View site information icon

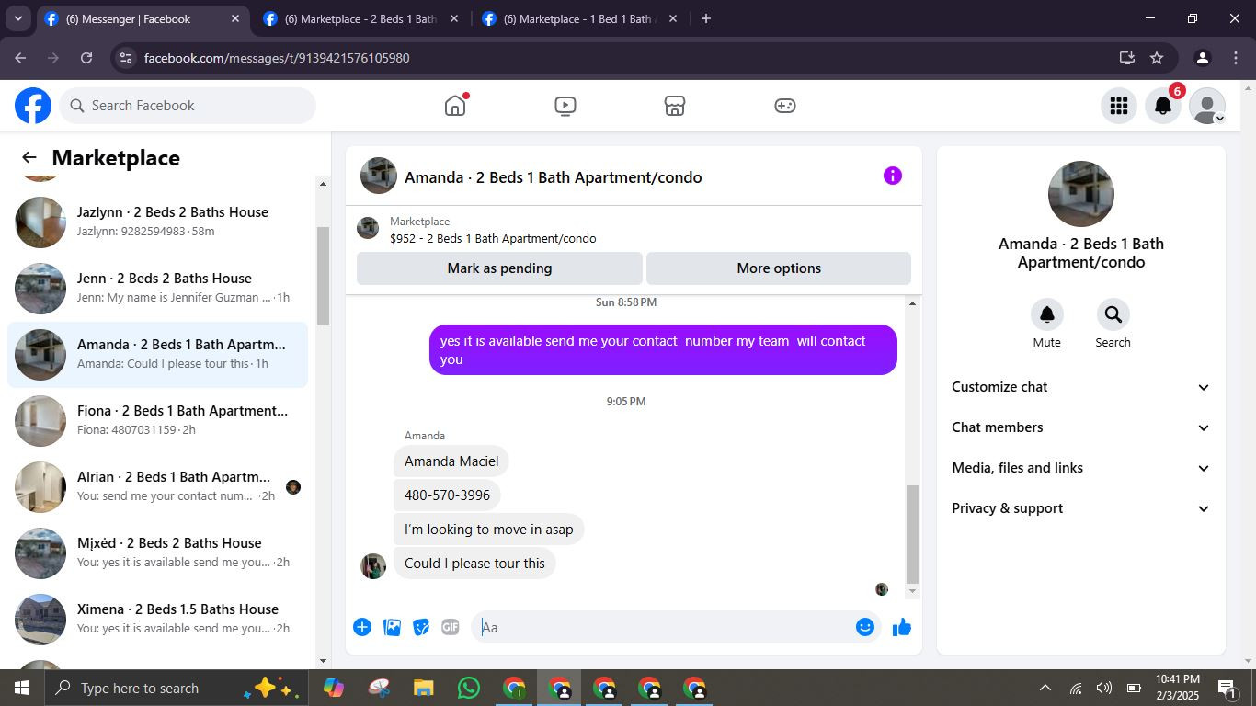126,58
